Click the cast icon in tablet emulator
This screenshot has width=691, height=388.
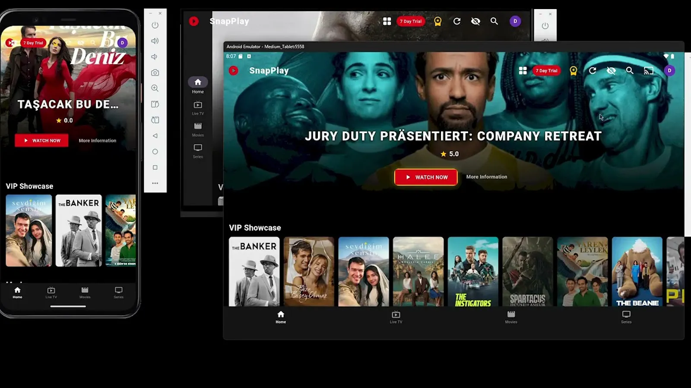coord(649,71)
